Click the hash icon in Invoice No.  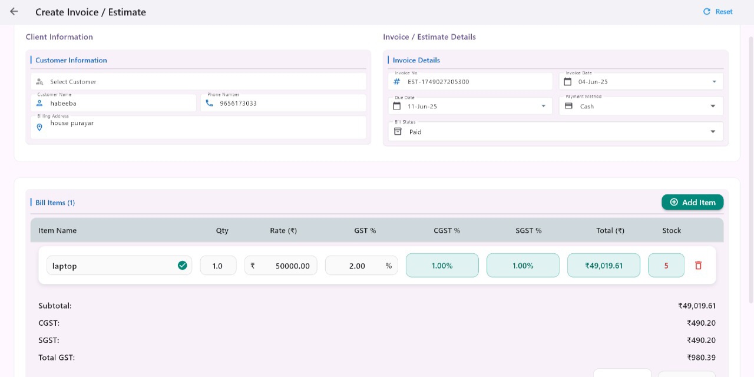coord(397,82)
